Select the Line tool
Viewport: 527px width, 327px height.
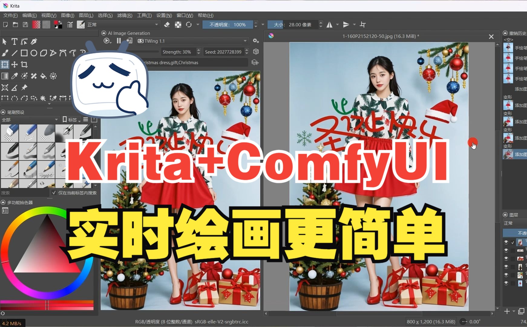click(x=15, y=53)
